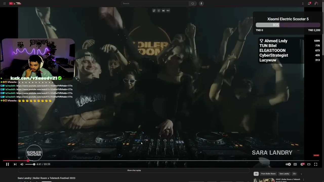The width and height of the screenshot is (324, 182).
Task: Click ELGASTOOON in the leaderboard
Action: pos(272,51)
